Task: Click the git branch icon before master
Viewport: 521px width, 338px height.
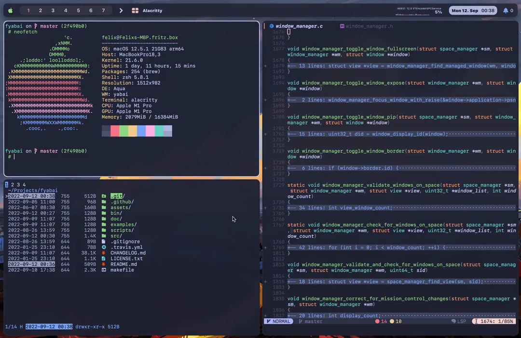Action: pos(301,321)
